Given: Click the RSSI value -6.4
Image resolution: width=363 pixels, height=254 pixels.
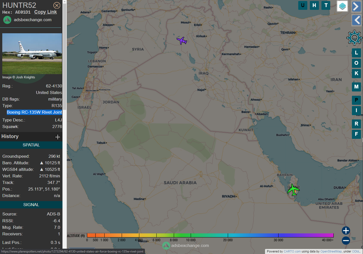Looking at the screenshot, I should [x=56, y=221].
